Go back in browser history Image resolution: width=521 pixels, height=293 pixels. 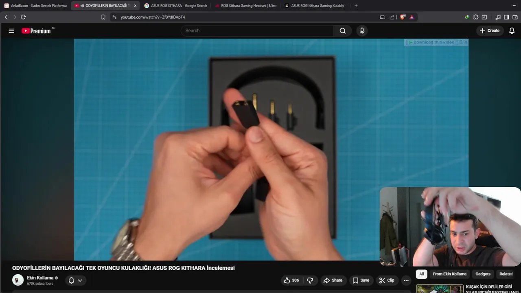click(x=6, y=17)
